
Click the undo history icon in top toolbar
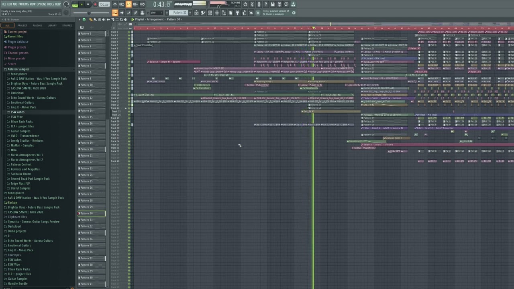(x=245, y=4)
